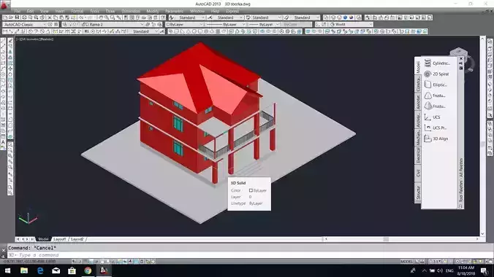Click the Plot printer icon
This screenshot has height=277, width=494.
point(24,17)
